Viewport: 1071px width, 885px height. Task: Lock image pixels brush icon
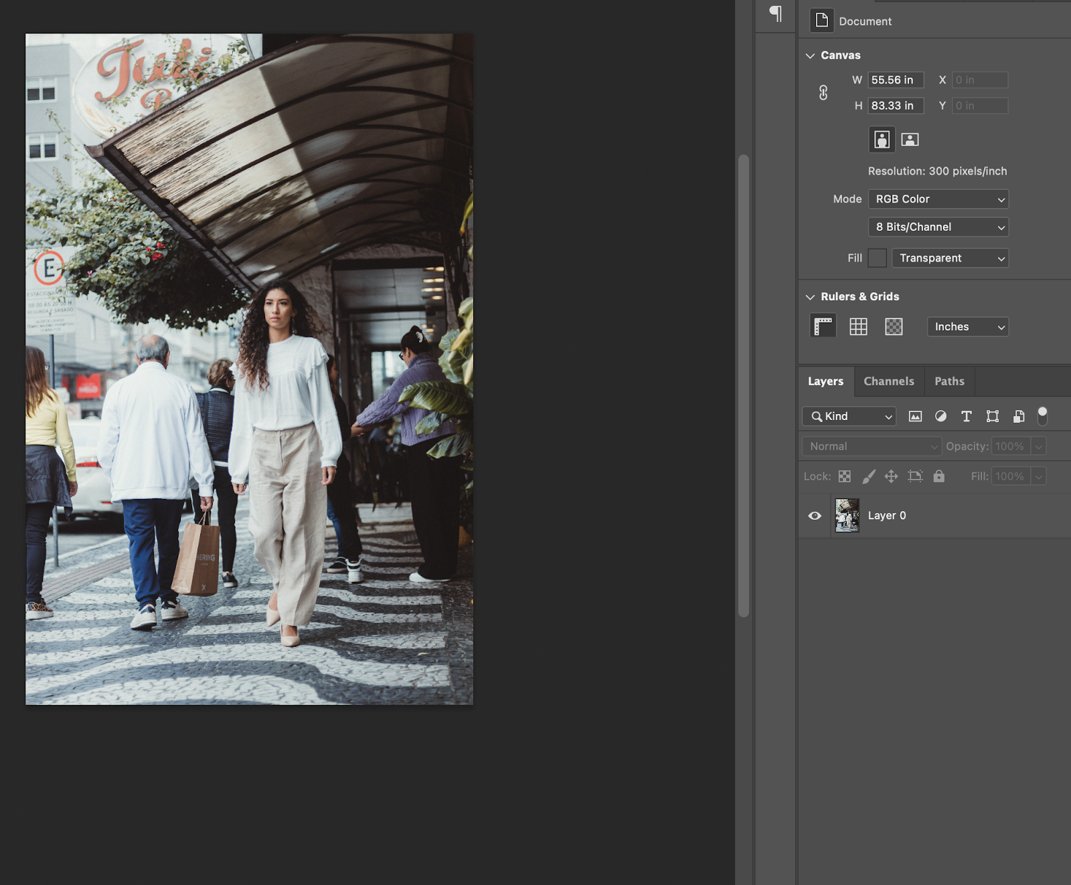click(x=868, y=476)
